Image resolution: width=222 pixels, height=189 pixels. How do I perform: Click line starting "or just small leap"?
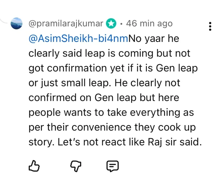[104, 83]
